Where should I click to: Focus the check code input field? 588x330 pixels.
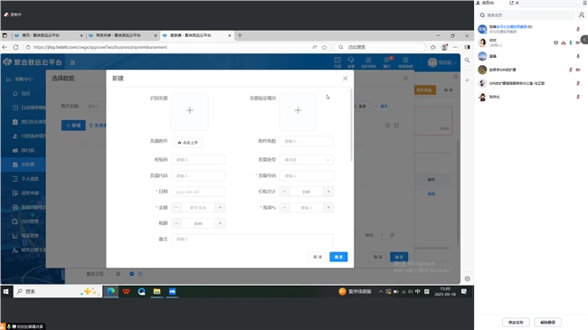pos(198,160)
